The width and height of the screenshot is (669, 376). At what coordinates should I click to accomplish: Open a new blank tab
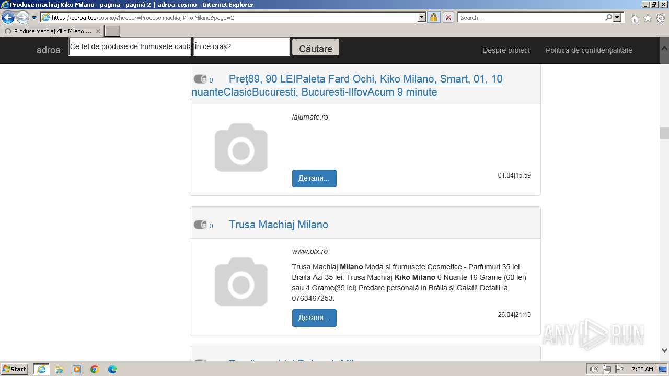pos(112,31)
